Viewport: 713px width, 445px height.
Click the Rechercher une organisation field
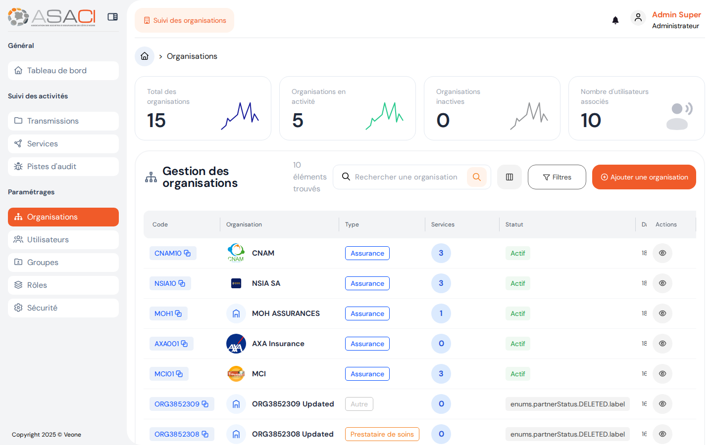[406, 177]
